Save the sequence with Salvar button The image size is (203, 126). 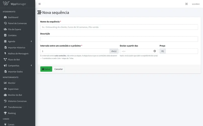[x=46, y=69]
